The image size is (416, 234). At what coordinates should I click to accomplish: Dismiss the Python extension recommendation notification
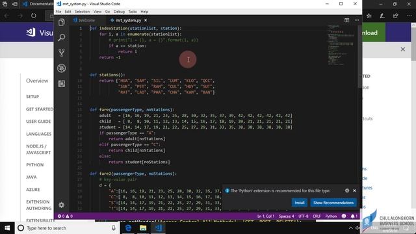(354, 190)
